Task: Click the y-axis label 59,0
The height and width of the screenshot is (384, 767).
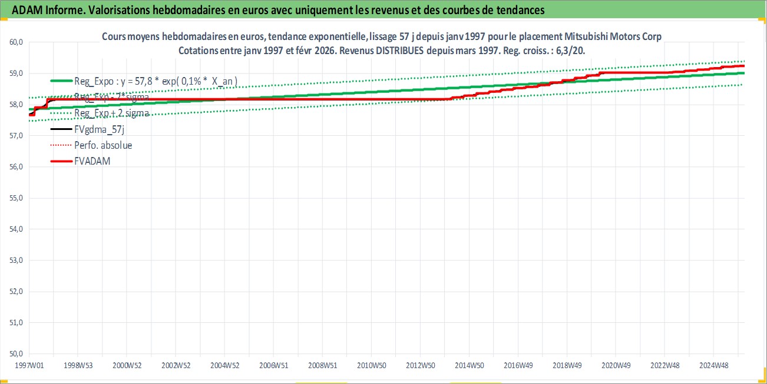Action: point(16,74)
